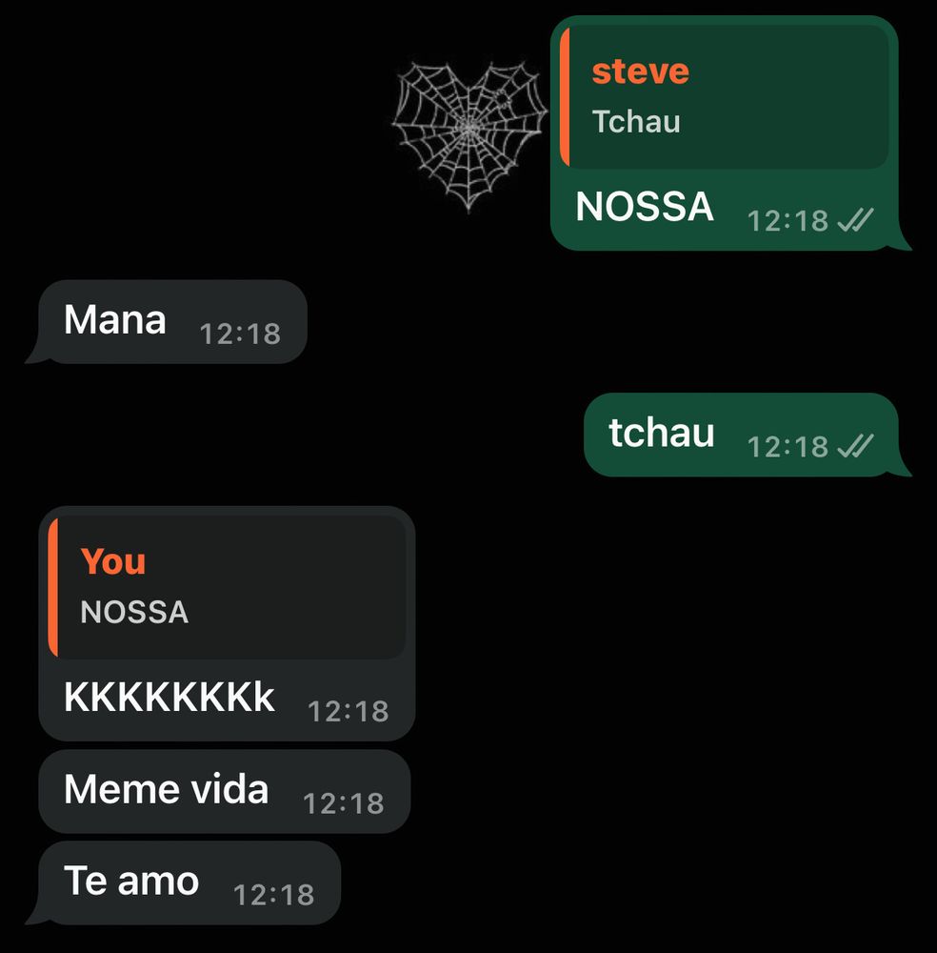937x953 pixels.
Task: Click the timestamp on Mana message
Action: [240, 334]
